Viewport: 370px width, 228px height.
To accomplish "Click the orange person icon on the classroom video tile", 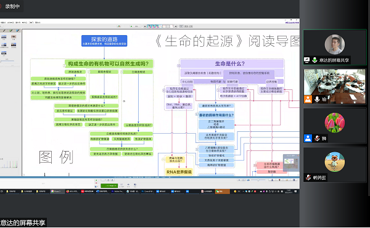I will pos(308,99).
